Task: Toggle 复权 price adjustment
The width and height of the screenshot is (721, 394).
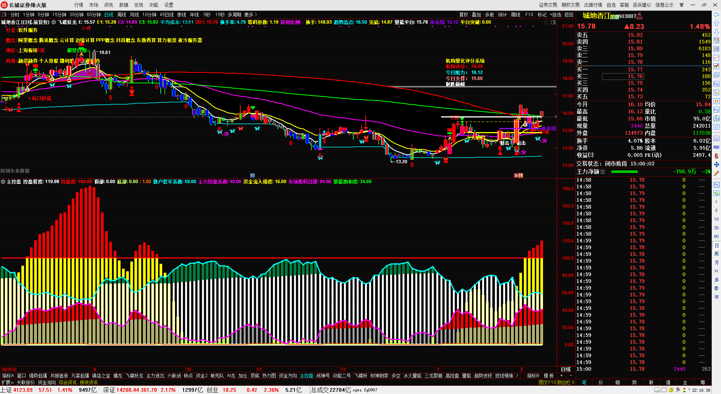Action: point(464,15)
